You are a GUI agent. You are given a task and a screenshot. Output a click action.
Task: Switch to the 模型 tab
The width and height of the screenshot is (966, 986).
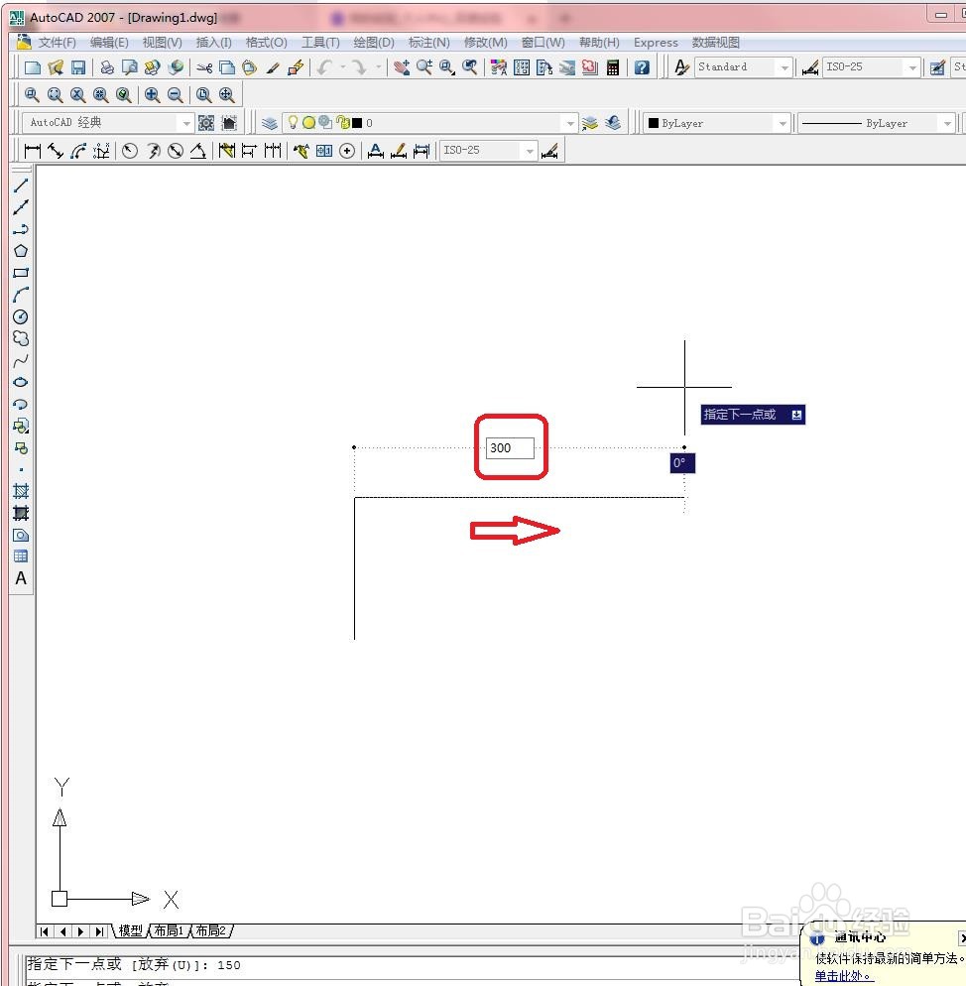click(x=131, y=930)
